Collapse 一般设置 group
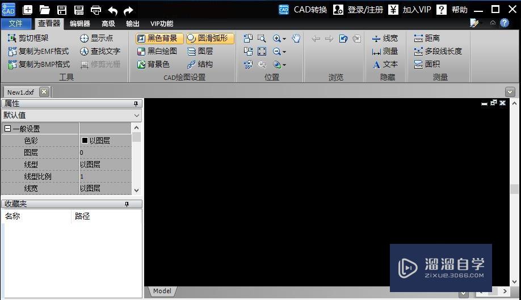Image resolution: width=521 pixels, height=300 pixels. 7,128
